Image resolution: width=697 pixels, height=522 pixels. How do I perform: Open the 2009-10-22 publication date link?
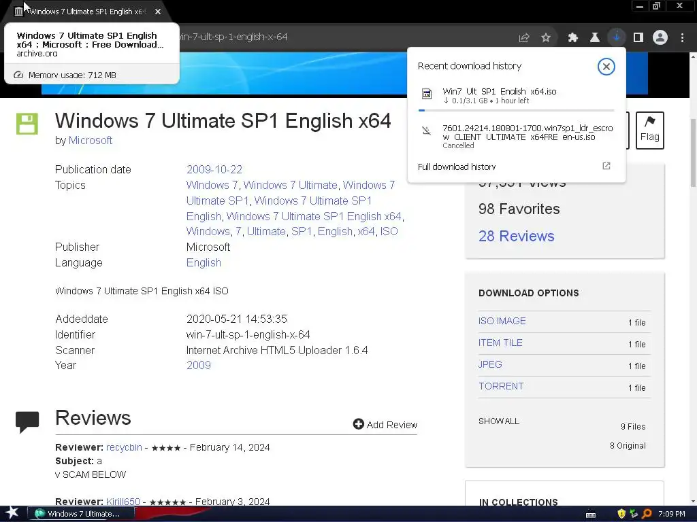click(214, 169)
